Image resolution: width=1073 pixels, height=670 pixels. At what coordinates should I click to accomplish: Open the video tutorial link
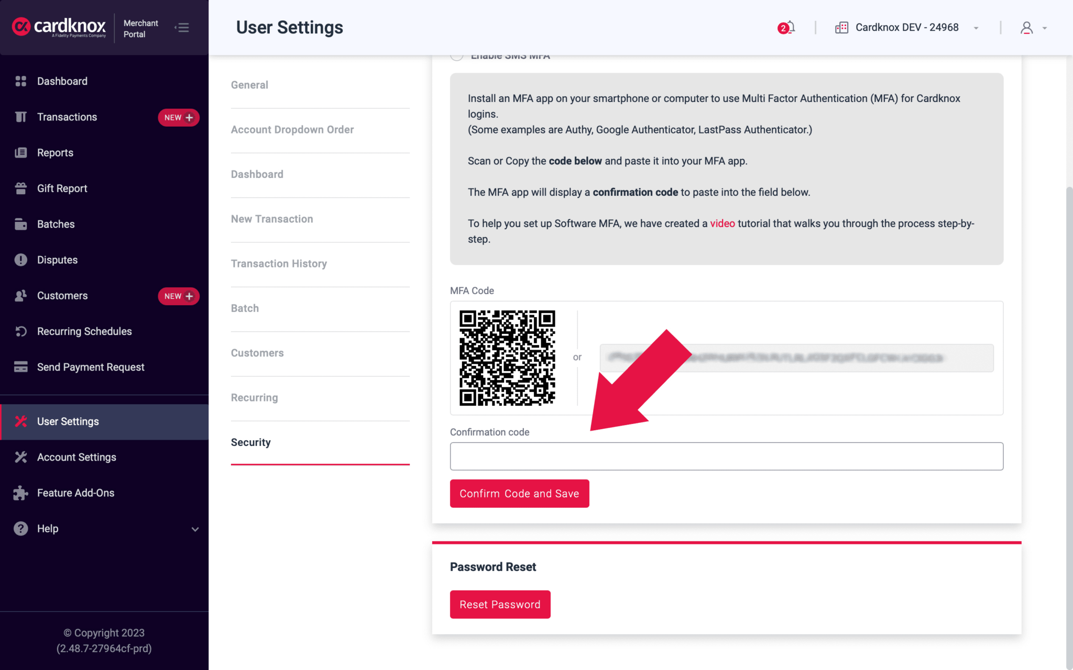(722, 224)
